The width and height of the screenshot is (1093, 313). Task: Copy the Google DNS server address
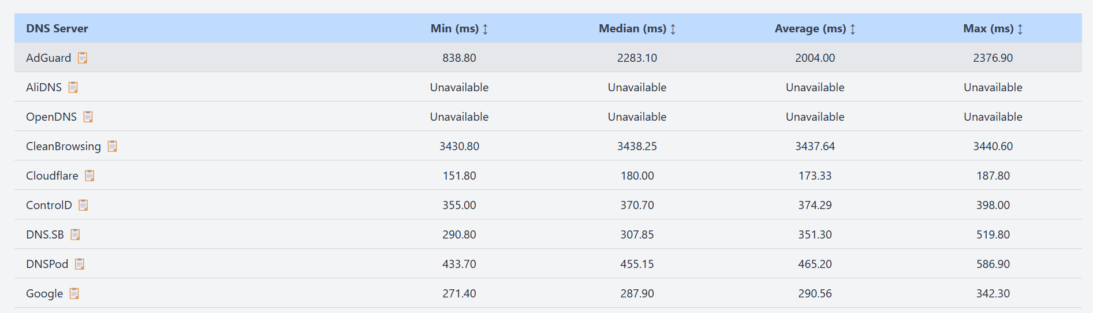74,293
